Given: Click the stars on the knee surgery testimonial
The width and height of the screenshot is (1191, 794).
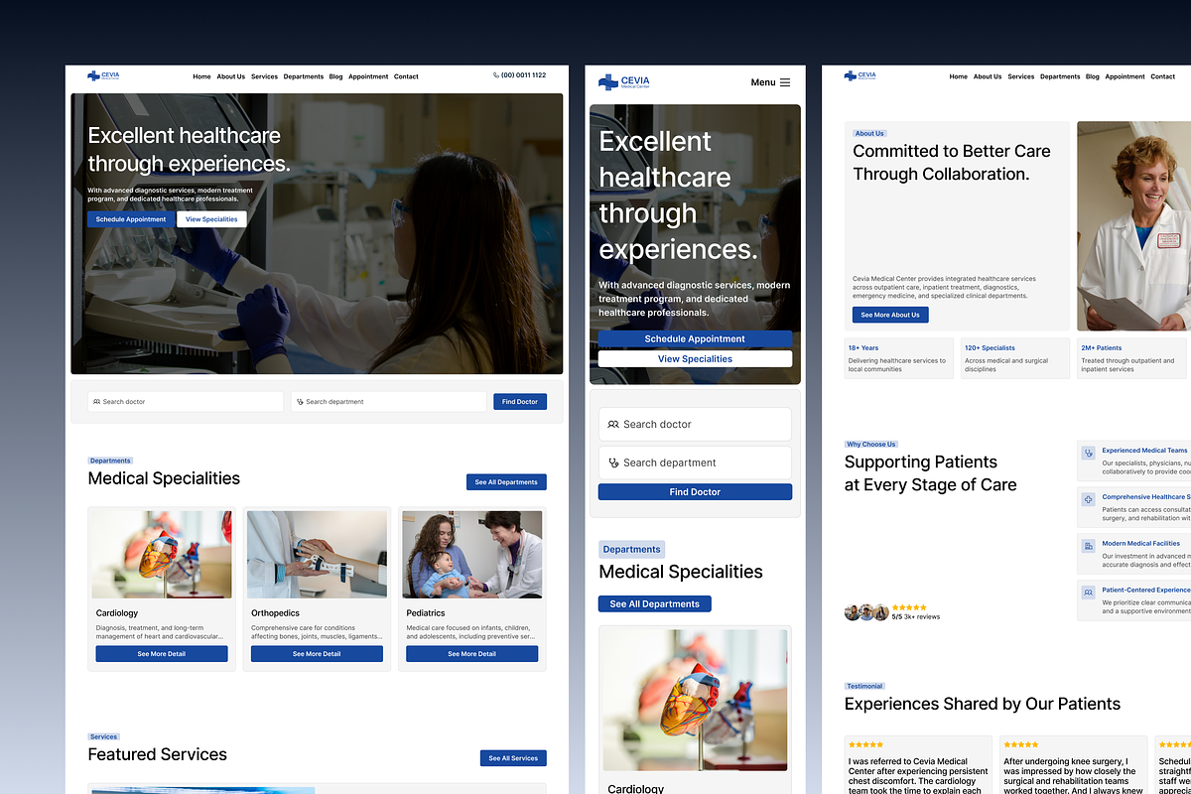Looking at the screenshot, I should (1021, 744).
